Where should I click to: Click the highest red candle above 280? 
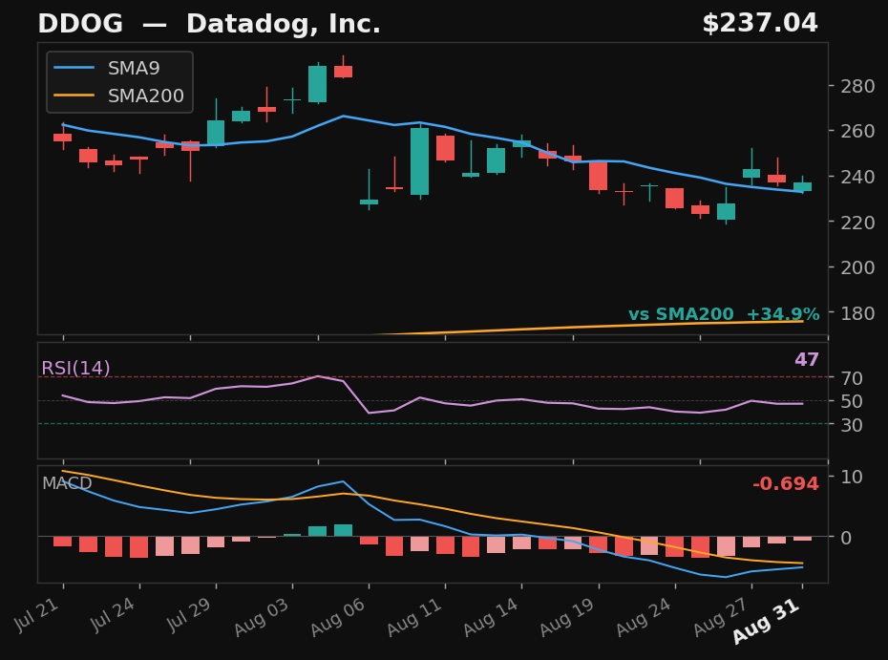(x=343, y=72)
